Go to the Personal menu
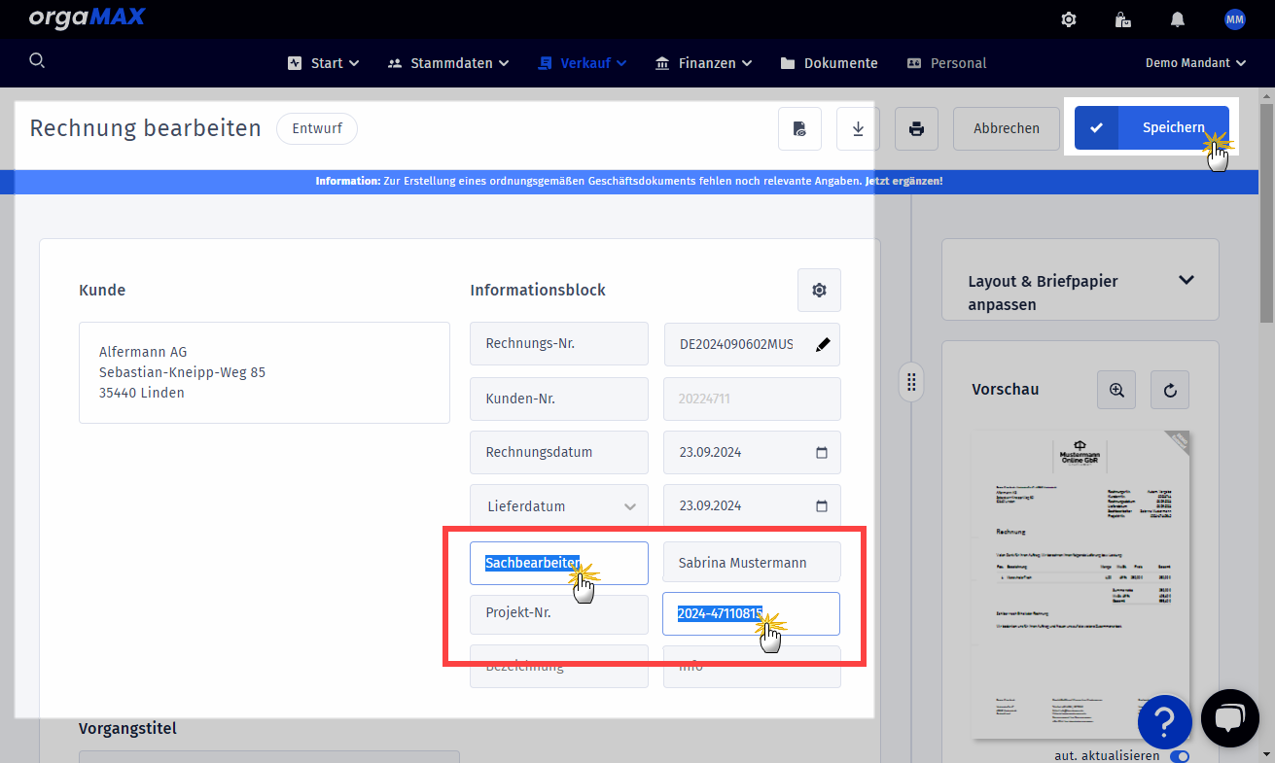 click(946, 63)
